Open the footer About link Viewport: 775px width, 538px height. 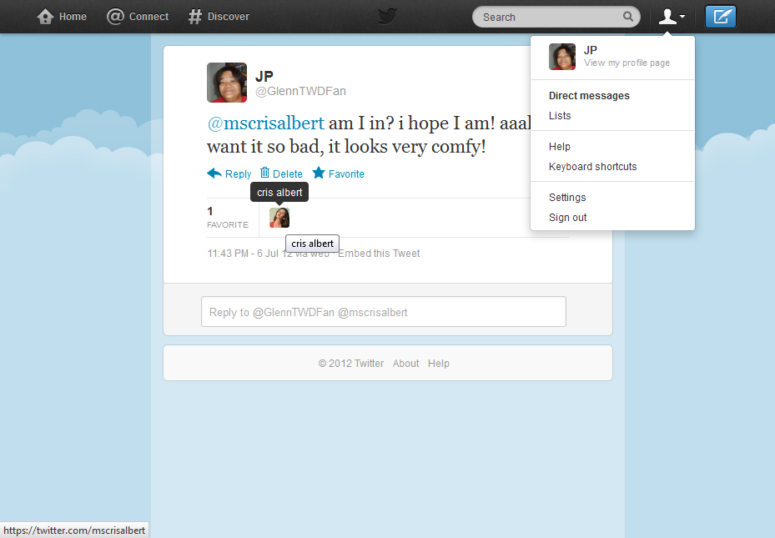(x=405, y=364)
